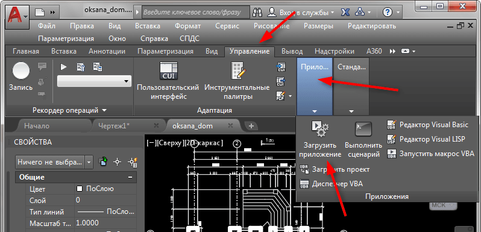Launch Запустить макрос VBA
The image size is (481, 232).
click(x=431, y=154)
